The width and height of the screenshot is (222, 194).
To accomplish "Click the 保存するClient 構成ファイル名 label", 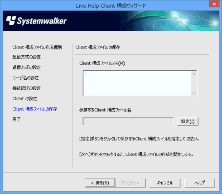I will click(x=105, y=110).
